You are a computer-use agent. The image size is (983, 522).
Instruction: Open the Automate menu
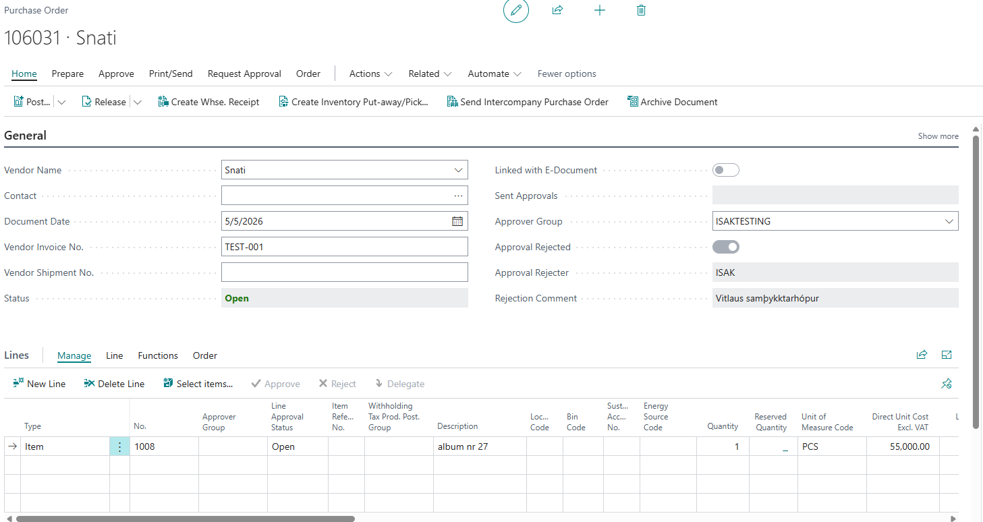(x=495, y=74)
